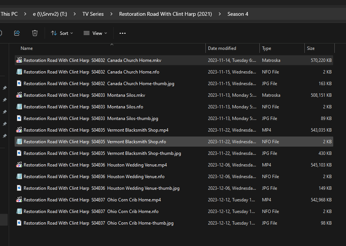
Task: Click the NFO icon of Ohio Corn Crib Home.nfo
Action: (19, 211)
